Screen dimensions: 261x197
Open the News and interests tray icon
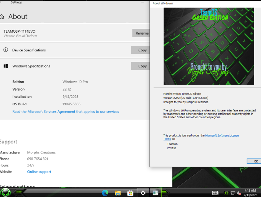(215, 193)
